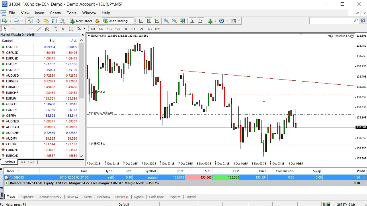Viewport: 367px width, 206px height.
Task: Click the search magnifier icon
Action: [x=356, y=21]
